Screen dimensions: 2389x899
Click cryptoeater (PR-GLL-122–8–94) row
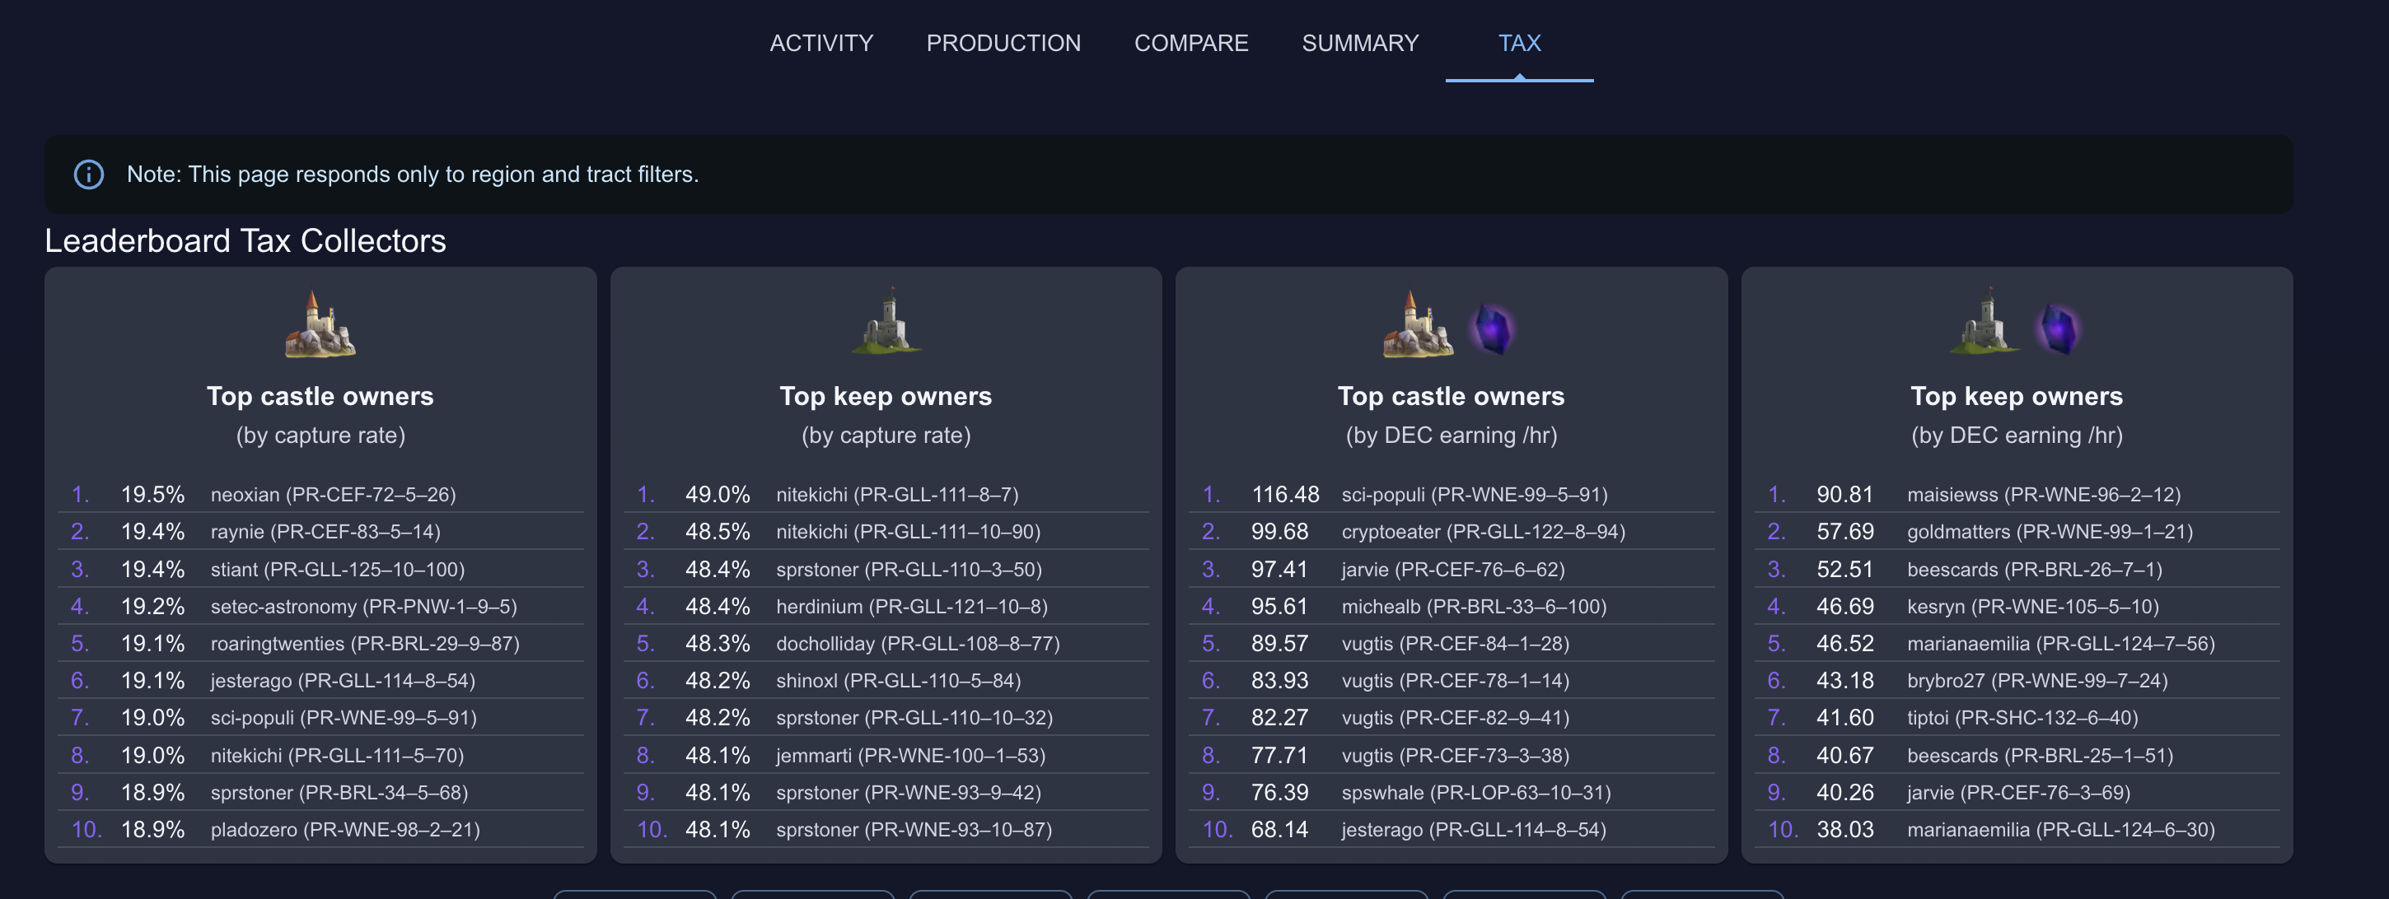pyautogui.click(x=1452, y=531)
